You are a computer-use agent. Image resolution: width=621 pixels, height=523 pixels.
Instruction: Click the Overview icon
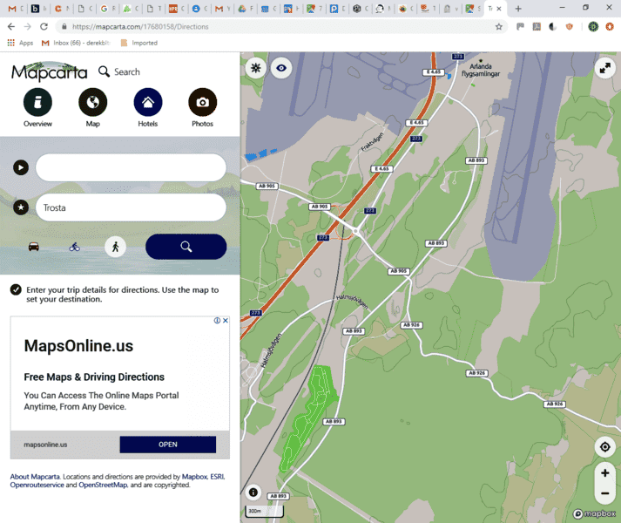pyautogui.click(x=37, y=103)
